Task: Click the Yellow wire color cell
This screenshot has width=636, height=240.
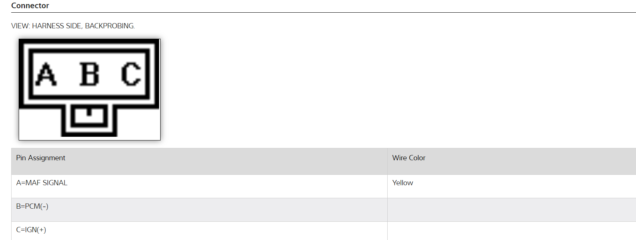Action: (403, 183)
